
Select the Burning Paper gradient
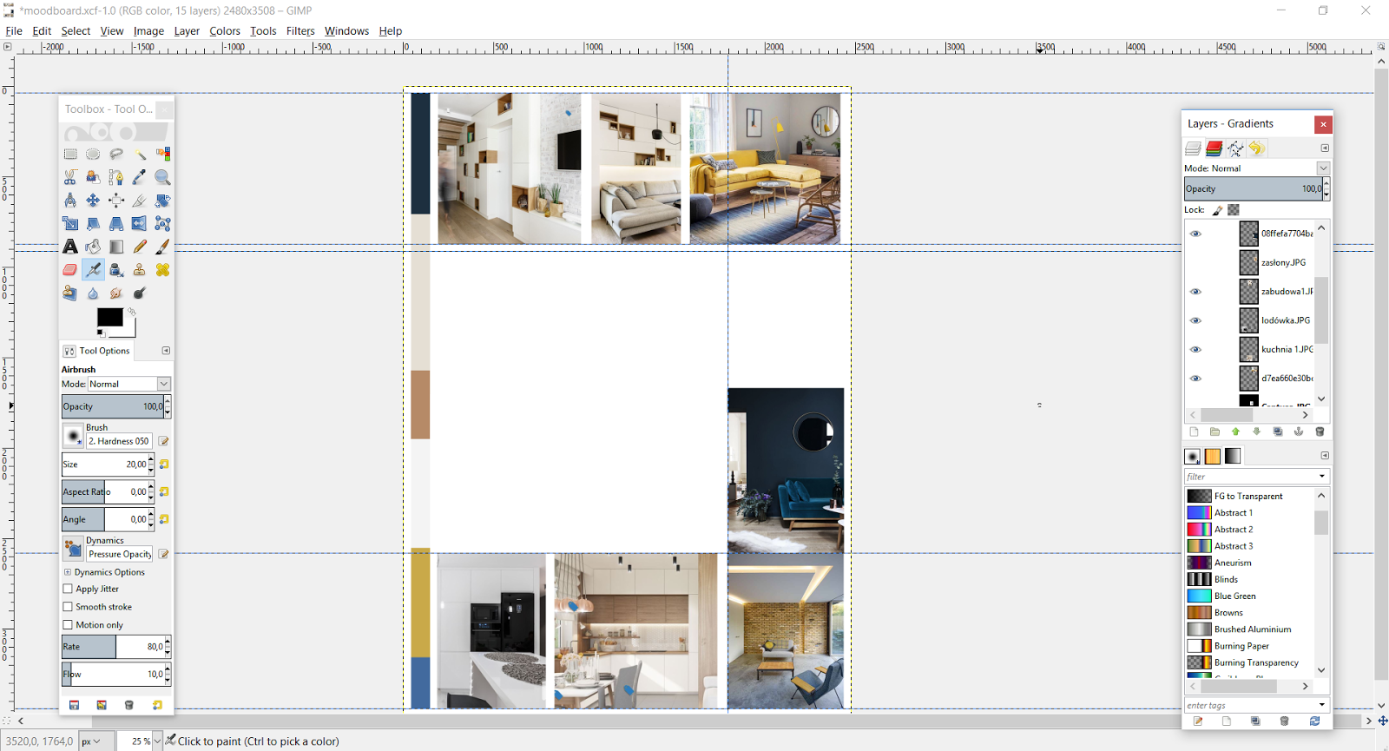(x=1250, y=646)
